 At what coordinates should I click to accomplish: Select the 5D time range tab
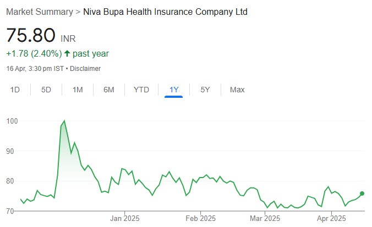point(46,90)
